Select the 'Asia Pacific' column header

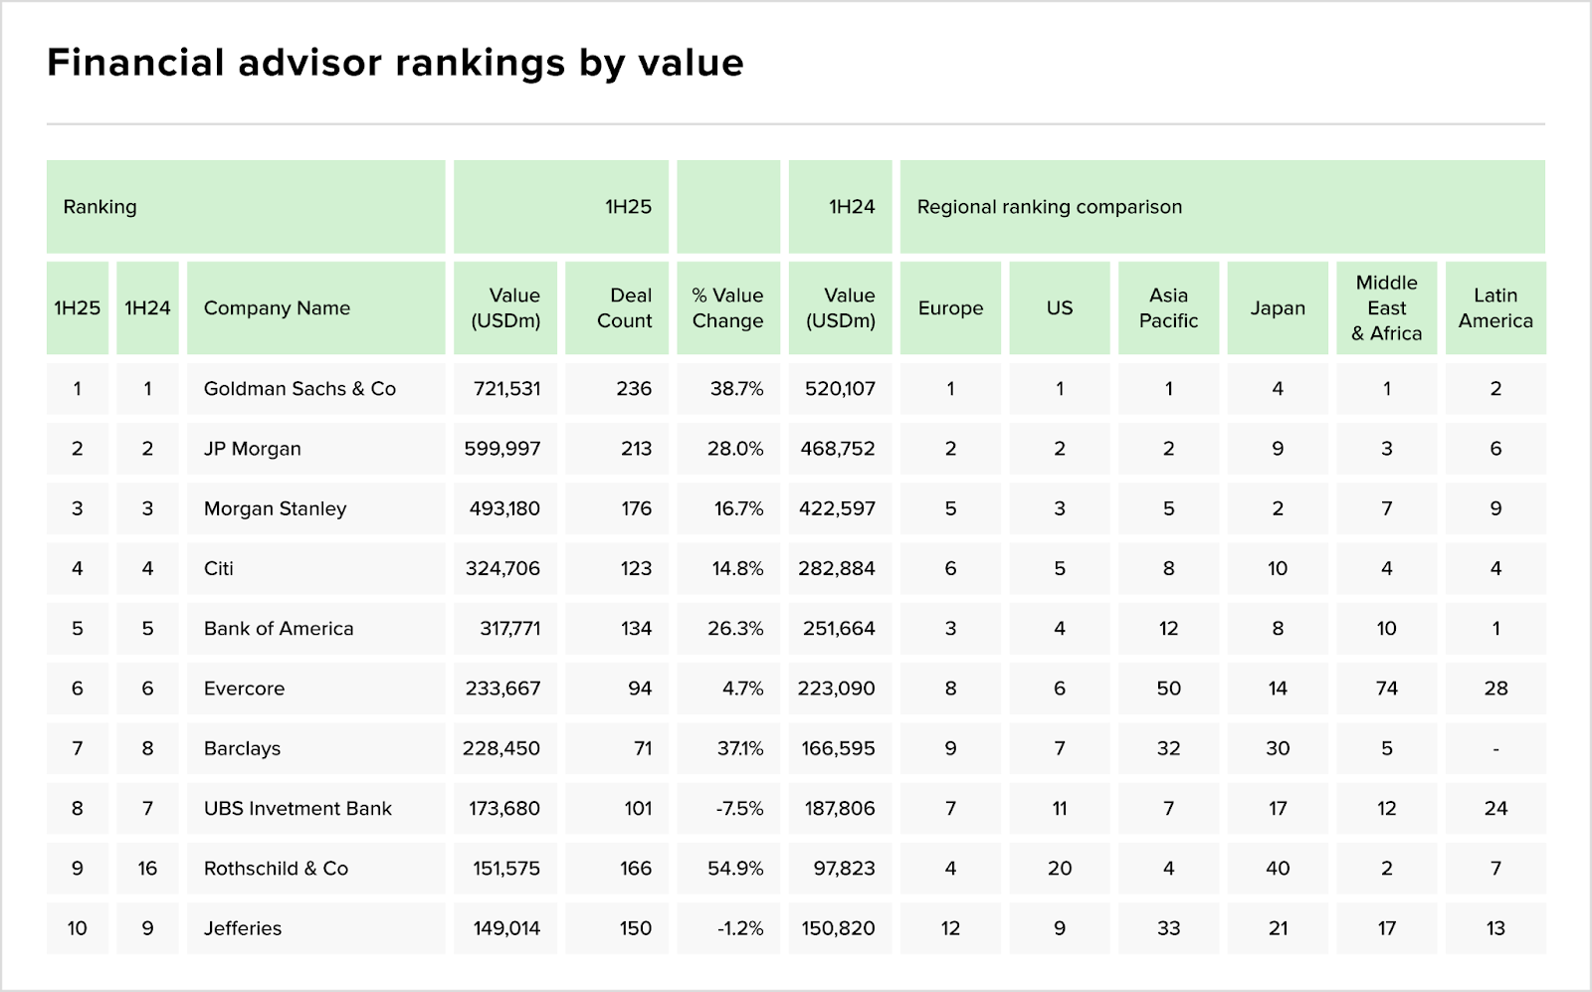coord(1168,308)
